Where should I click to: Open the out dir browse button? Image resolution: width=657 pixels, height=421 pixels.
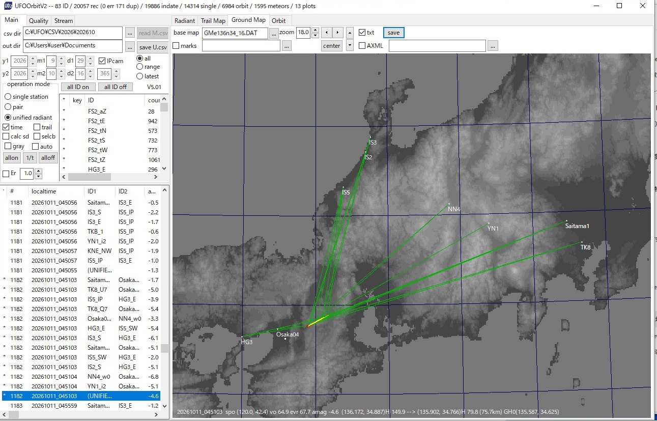(130, 46)
